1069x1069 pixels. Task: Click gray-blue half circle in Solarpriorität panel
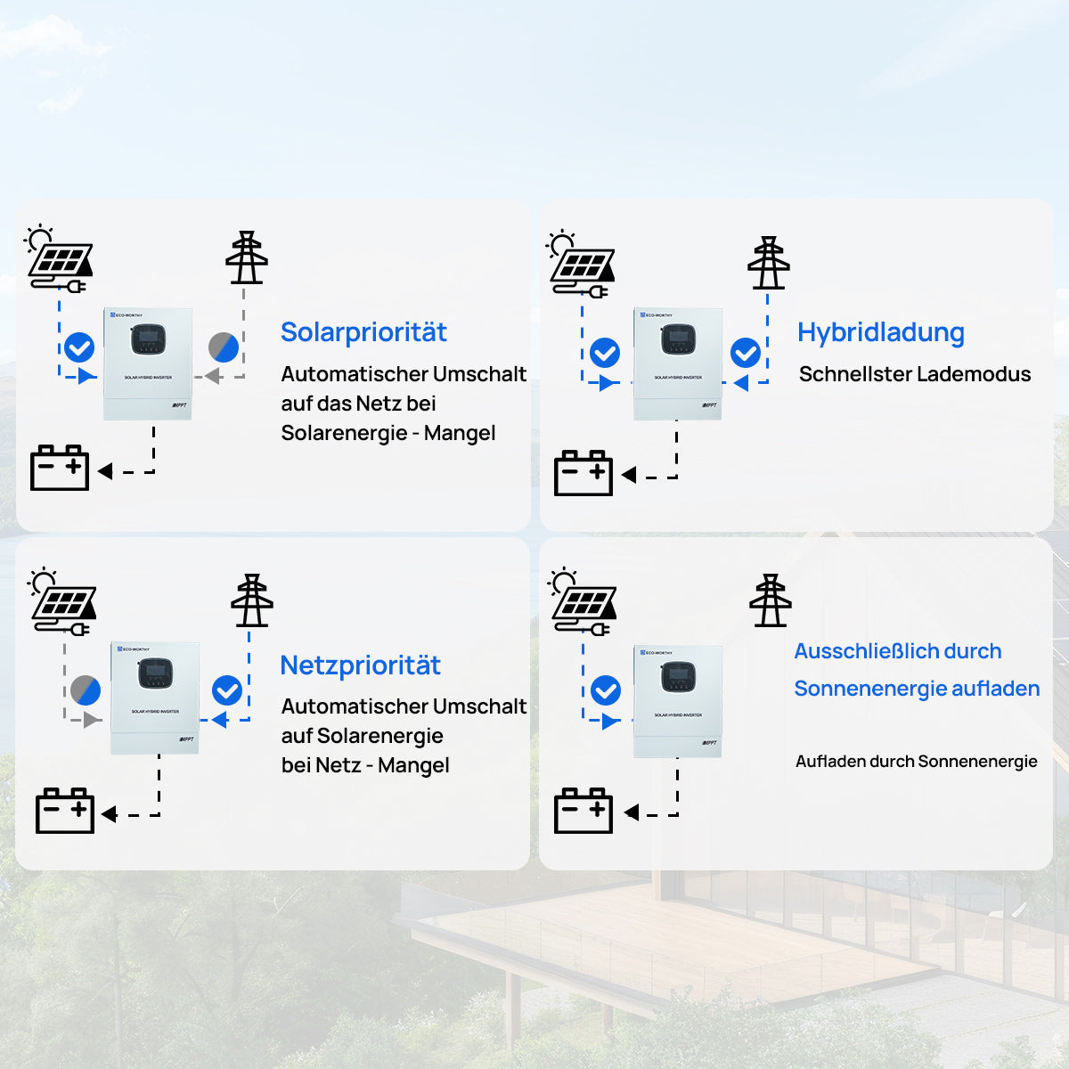(x=224, y=347)
